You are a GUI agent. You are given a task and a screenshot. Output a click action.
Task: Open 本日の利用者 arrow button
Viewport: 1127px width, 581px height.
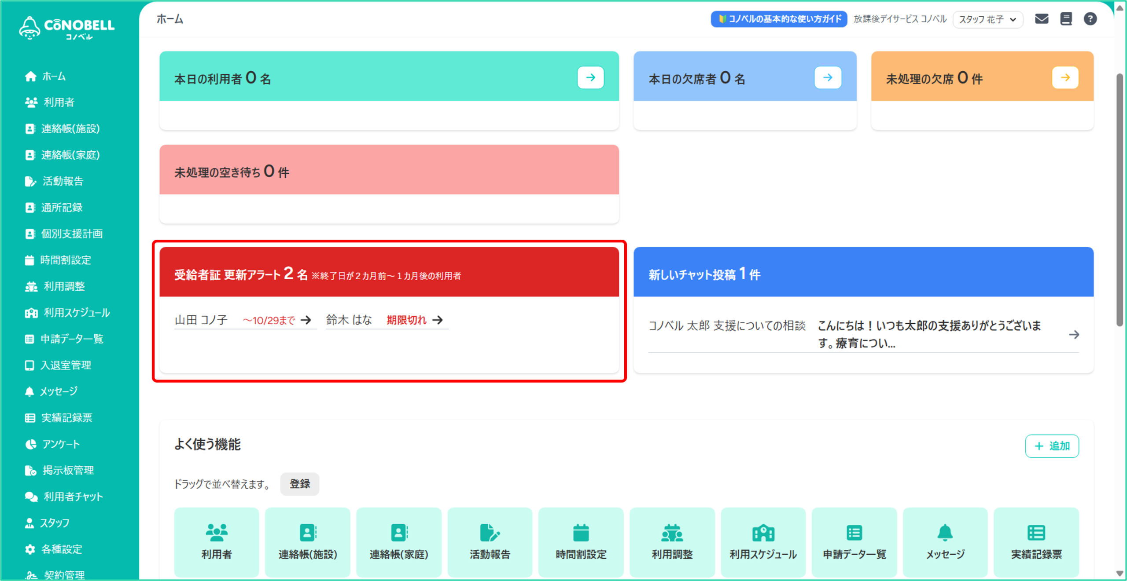click(x=590, y=78)
